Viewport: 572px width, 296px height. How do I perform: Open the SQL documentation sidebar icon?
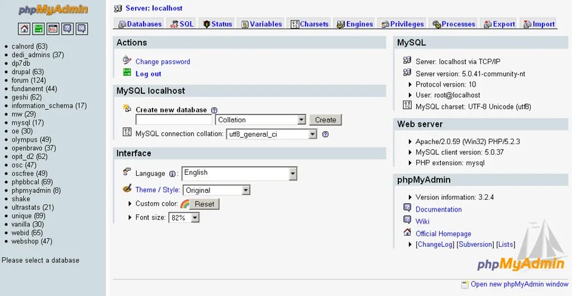point(82,28)
